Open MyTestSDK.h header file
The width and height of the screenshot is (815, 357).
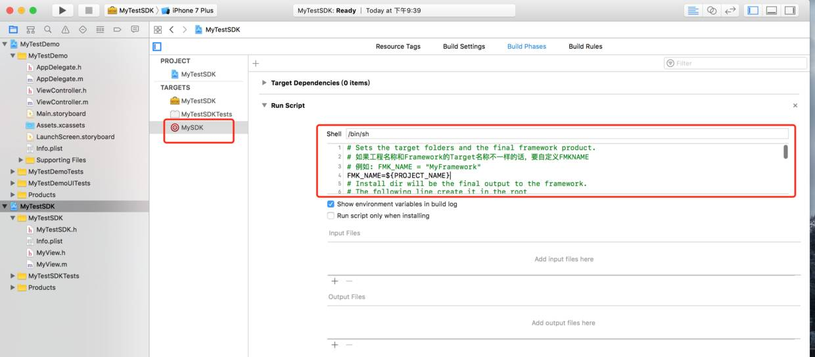point(56,229)
